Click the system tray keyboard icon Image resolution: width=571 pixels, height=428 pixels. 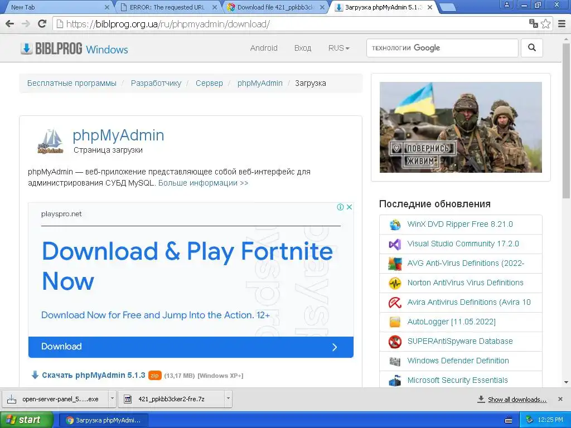click(509, 420)
